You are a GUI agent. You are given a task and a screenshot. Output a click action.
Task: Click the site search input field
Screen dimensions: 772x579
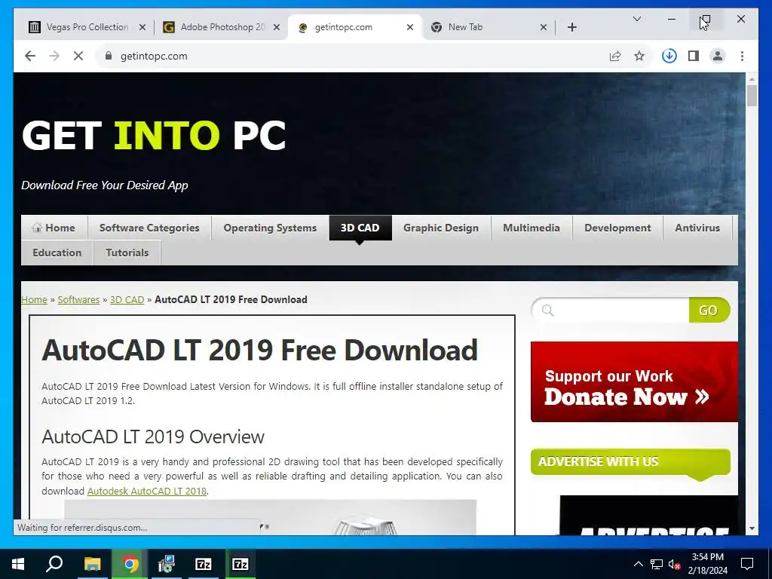click(x=611, y=310)
